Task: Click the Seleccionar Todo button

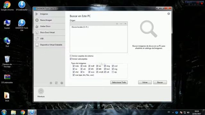Action: click(x=119, y=82)
